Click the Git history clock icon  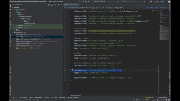coord(144,2)
